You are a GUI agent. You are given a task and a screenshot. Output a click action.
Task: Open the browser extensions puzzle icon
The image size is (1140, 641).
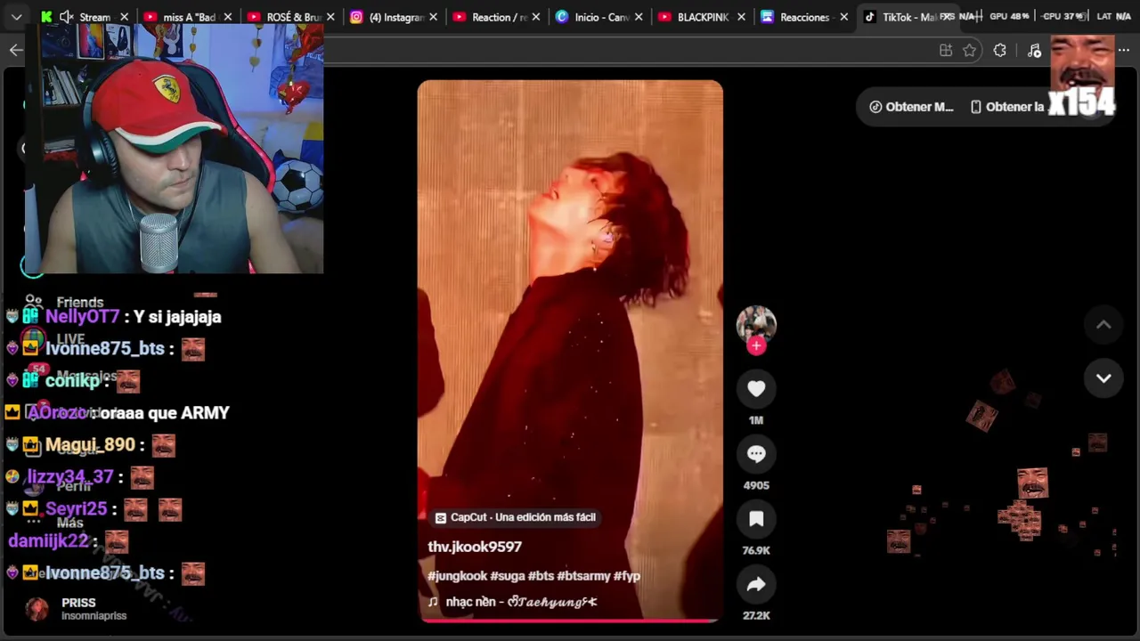coord(1000,51)
